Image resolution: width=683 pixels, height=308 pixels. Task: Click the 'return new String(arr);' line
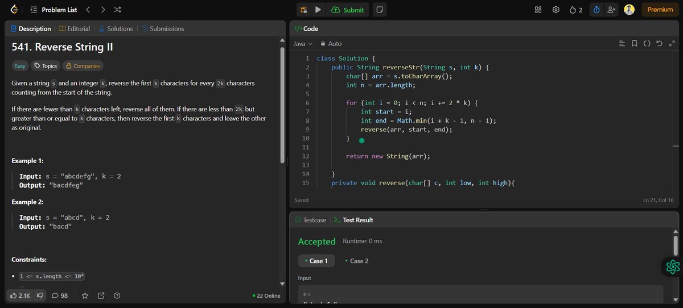[388, 156]
